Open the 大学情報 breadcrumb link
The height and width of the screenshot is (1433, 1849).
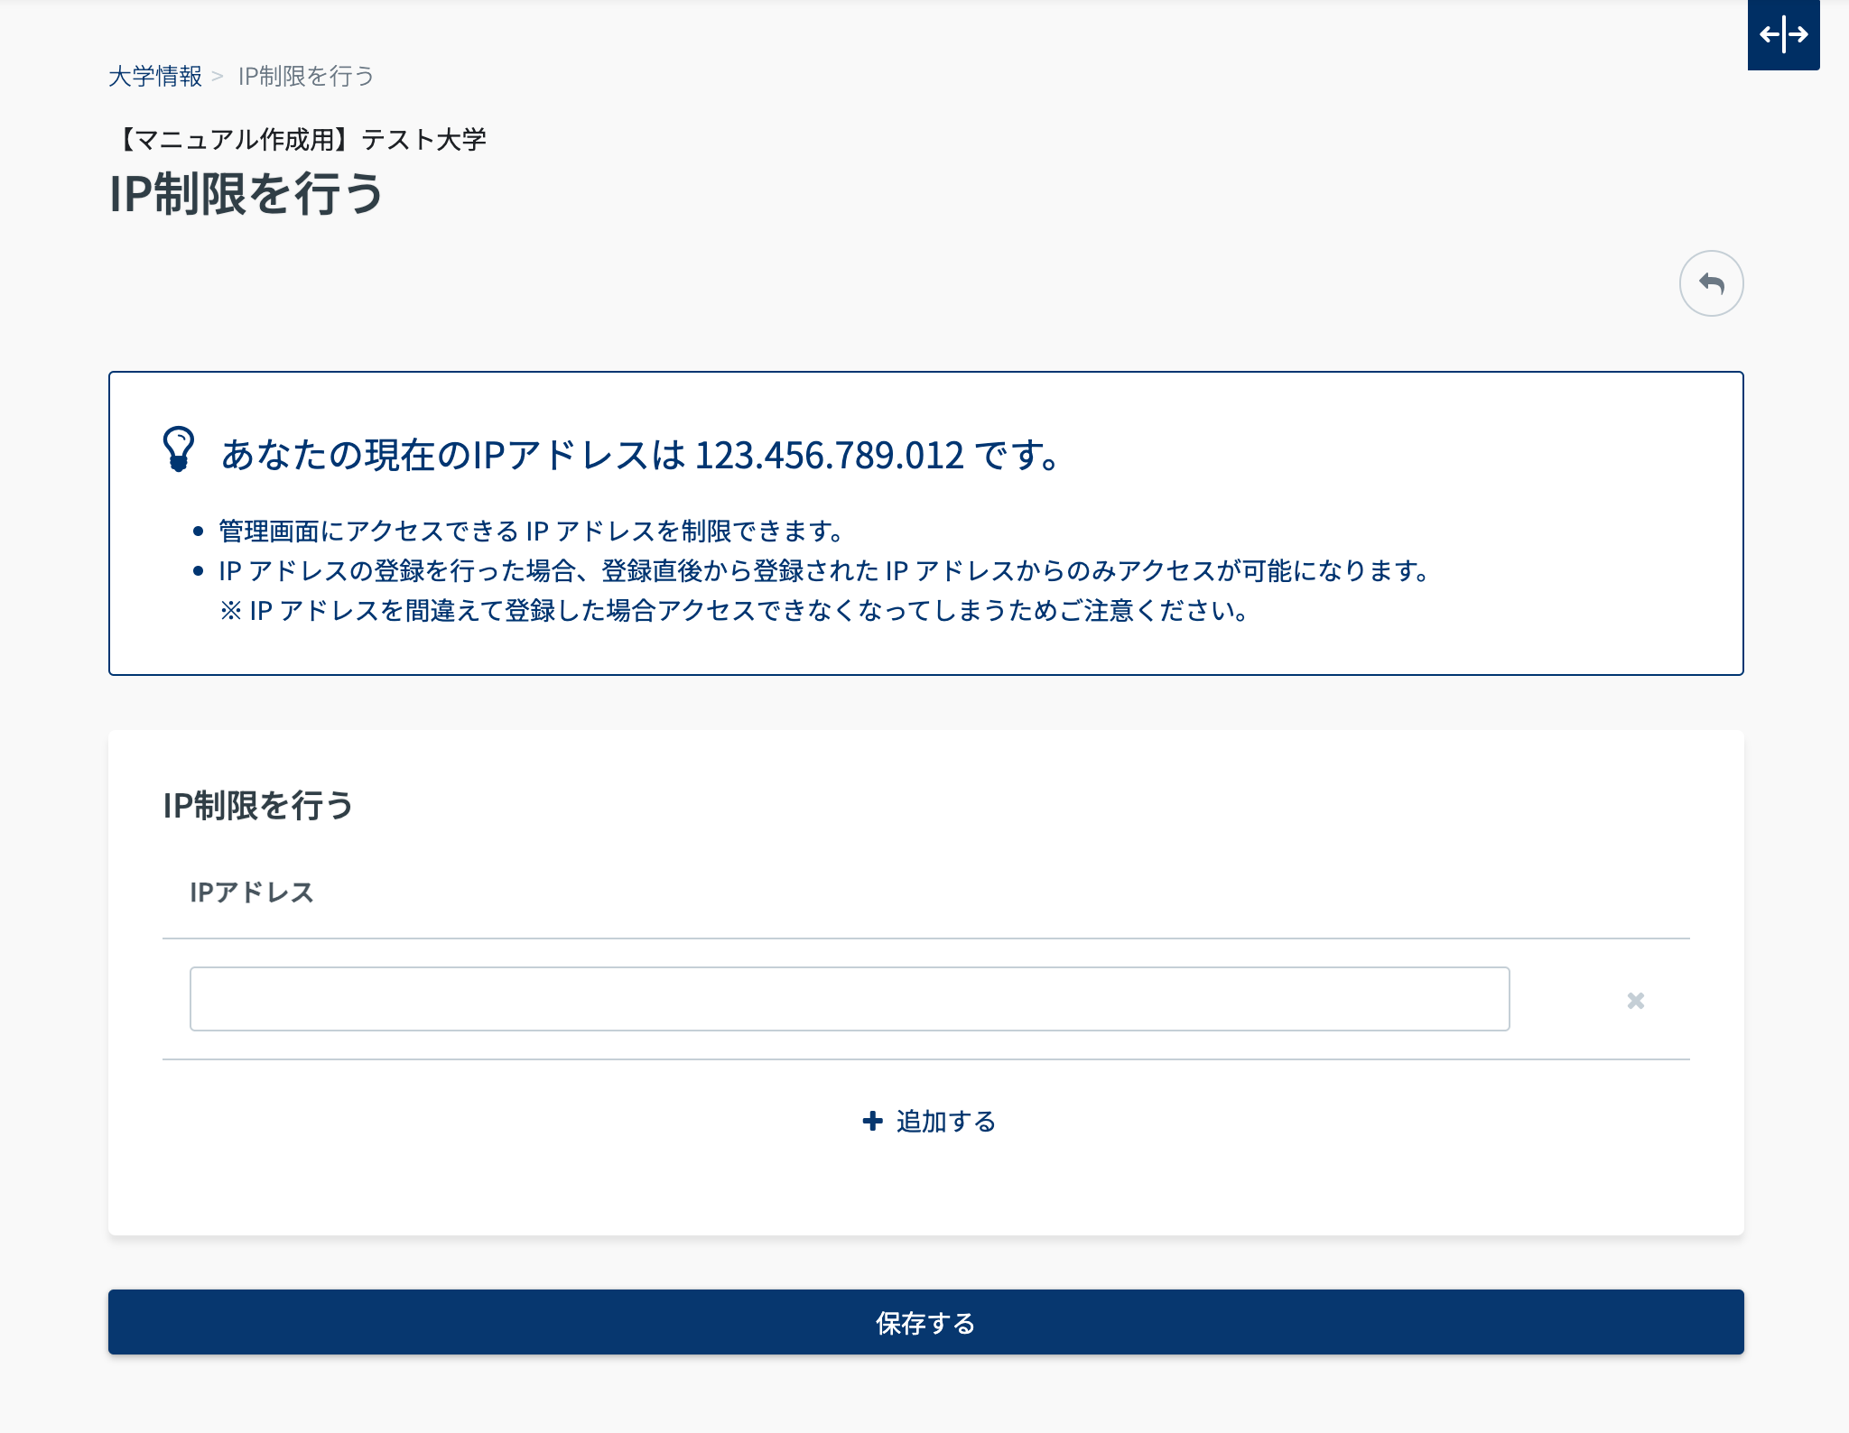coord(155,77)
